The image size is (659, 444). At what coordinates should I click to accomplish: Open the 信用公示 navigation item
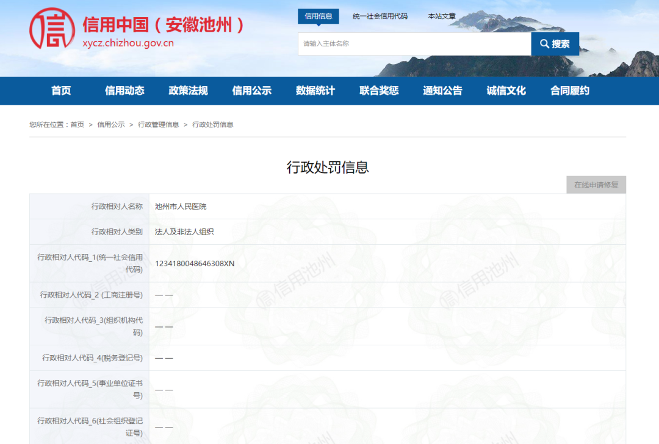(x=252, y=91)
